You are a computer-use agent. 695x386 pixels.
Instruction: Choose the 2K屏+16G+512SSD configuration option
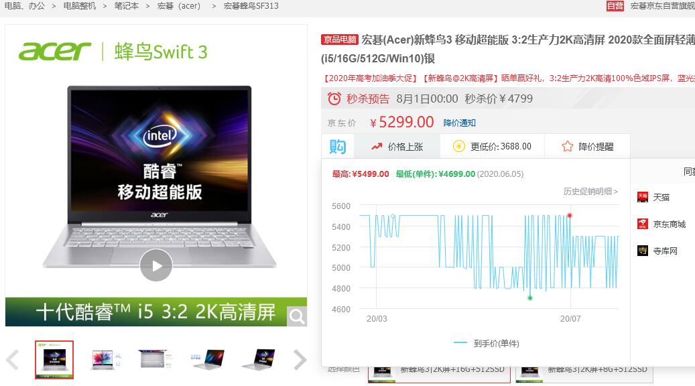click(x=439, y=371)
